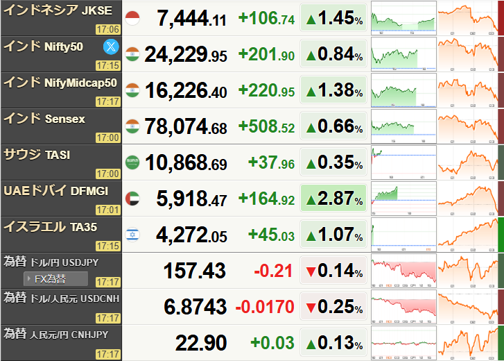Select the change value -0.0170
Viewport: 504px width, 361px height.
point(265,307)
